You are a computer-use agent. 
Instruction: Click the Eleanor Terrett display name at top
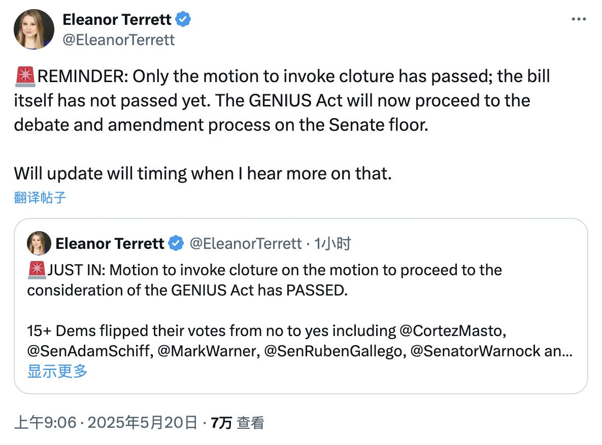(x=116, y=20)
